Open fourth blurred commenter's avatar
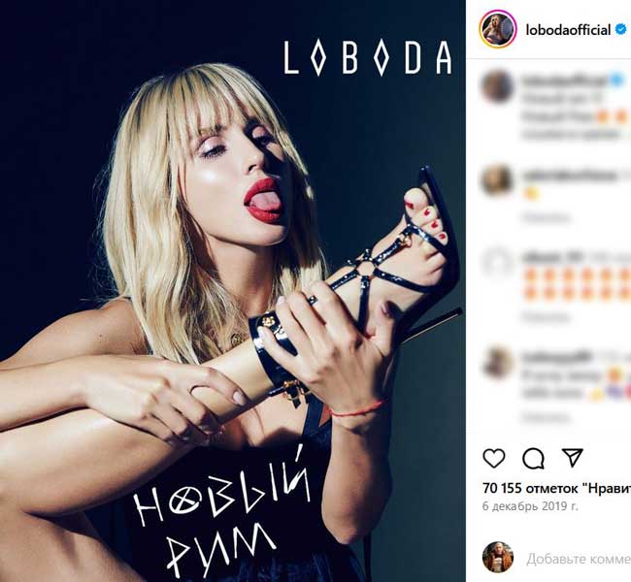The width and height of the screenshot is (631, 582). pos(498,363)
